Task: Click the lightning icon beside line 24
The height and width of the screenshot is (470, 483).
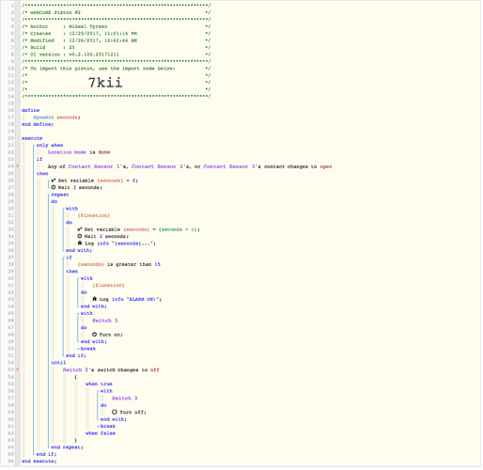Action: pyautogui.click(x=18, y=166)
